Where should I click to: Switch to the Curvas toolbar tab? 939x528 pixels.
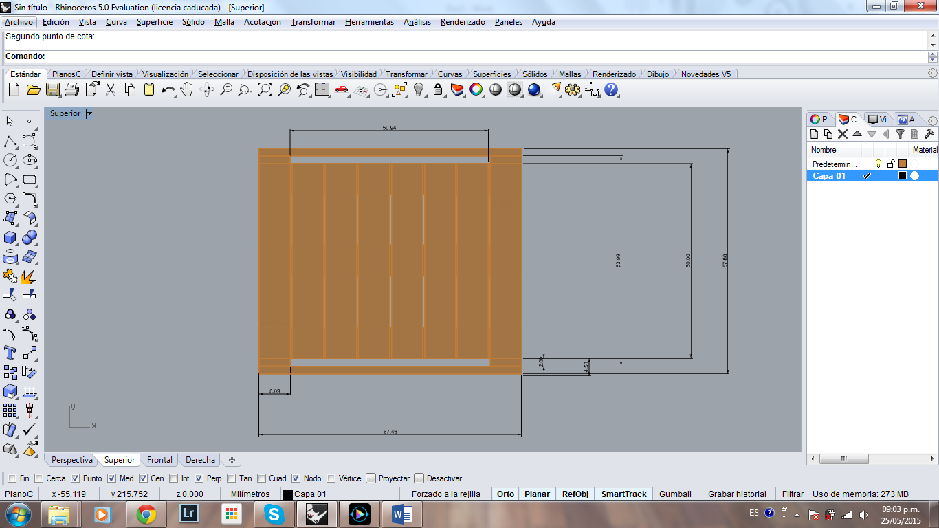(x=450, y=74)
